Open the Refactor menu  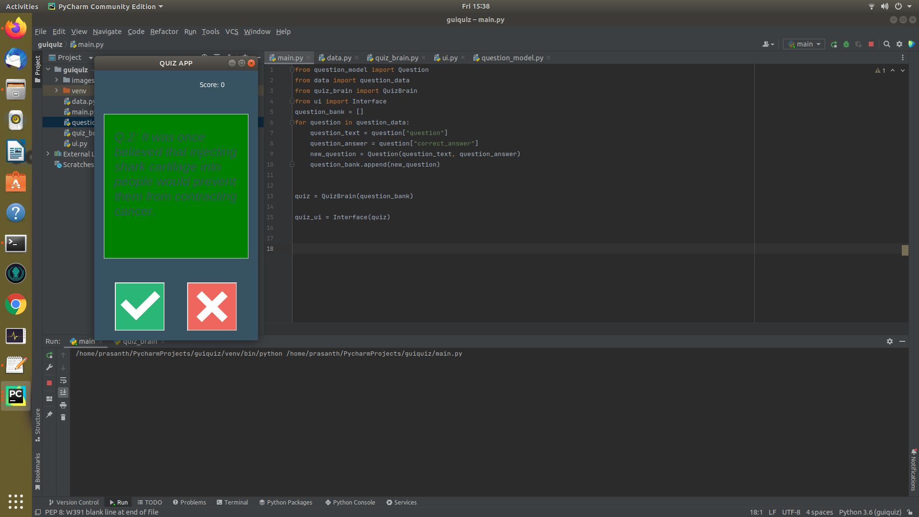pos(164,32)
